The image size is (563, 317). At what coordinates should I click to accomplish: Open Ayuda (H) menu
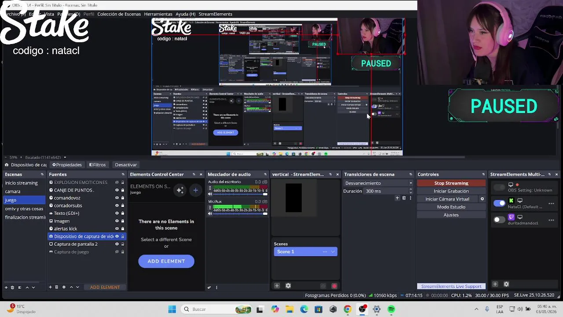(186, 14)
